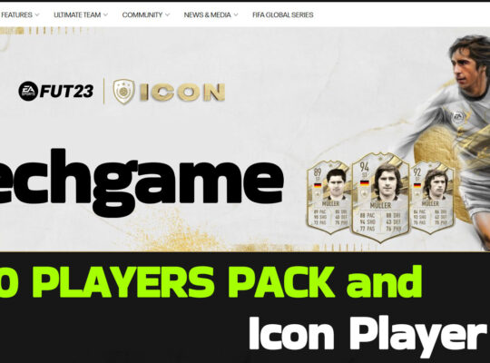The image size is (490, 363).
Task: Select the 92-rated Müller card
Action: pos(432,197)
